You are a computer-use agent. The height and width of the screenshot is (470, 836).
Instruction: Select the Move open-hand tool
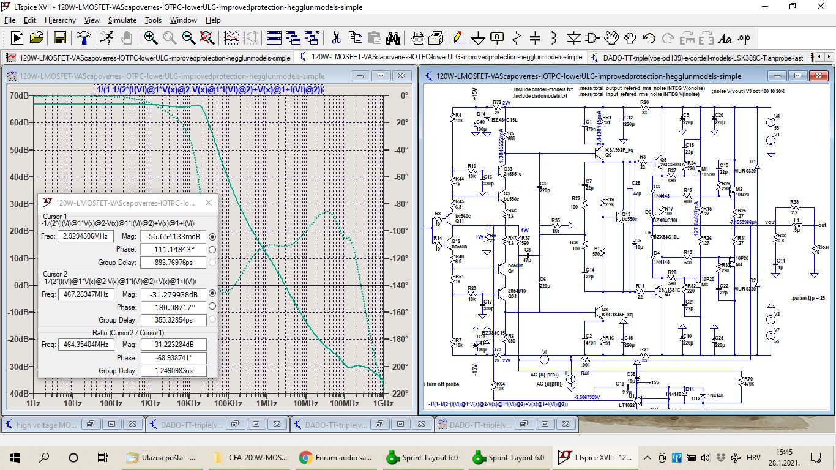coord(611,38)
